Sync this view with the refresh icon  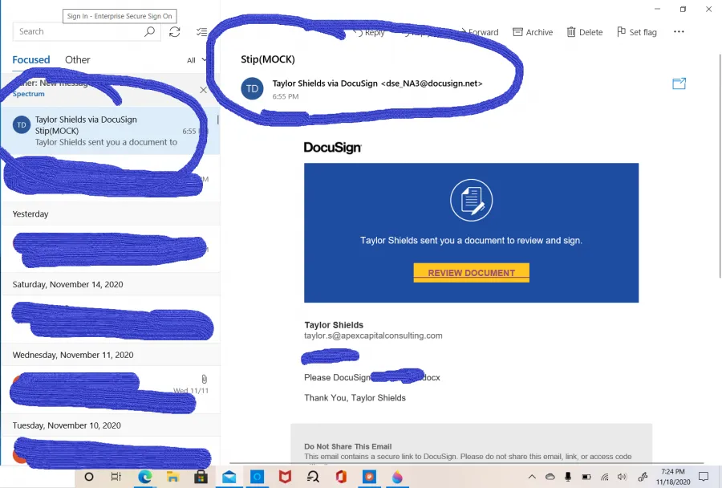[x=175, y=32]
